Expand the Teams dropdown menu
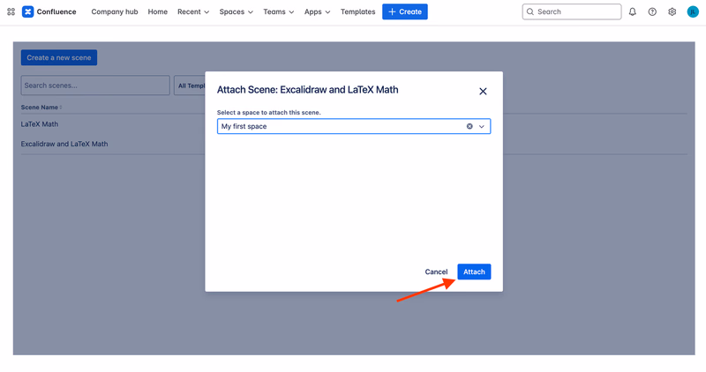Viewport: 706px width, 372px height. pyautogui.click(x=279, y=11)
